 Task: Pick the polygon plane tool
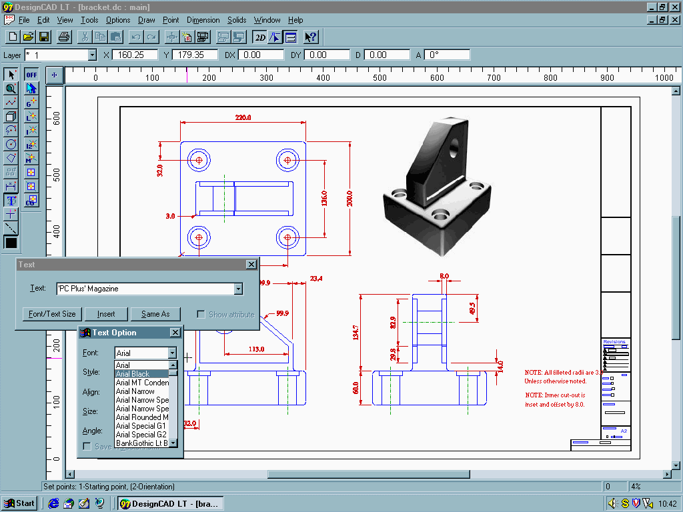[x=11, y=158]
